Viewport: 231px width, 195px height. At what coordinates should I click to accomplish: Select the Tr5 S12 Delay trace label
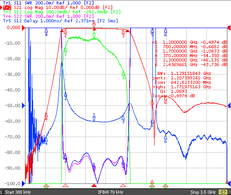[60, 21]
